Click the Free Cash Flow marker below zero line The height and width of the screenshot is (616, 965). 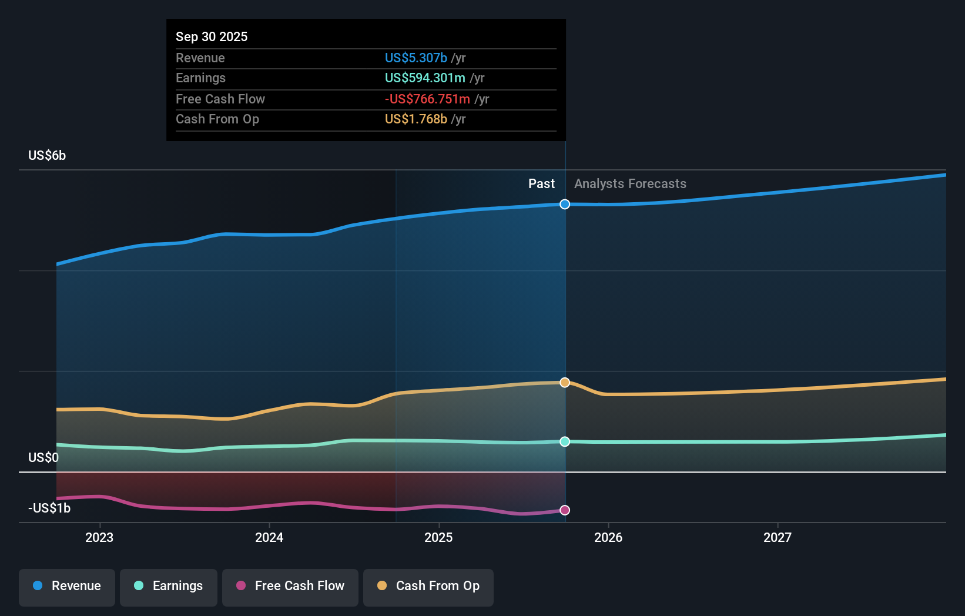pyautogui.click(x=565, y=510)
